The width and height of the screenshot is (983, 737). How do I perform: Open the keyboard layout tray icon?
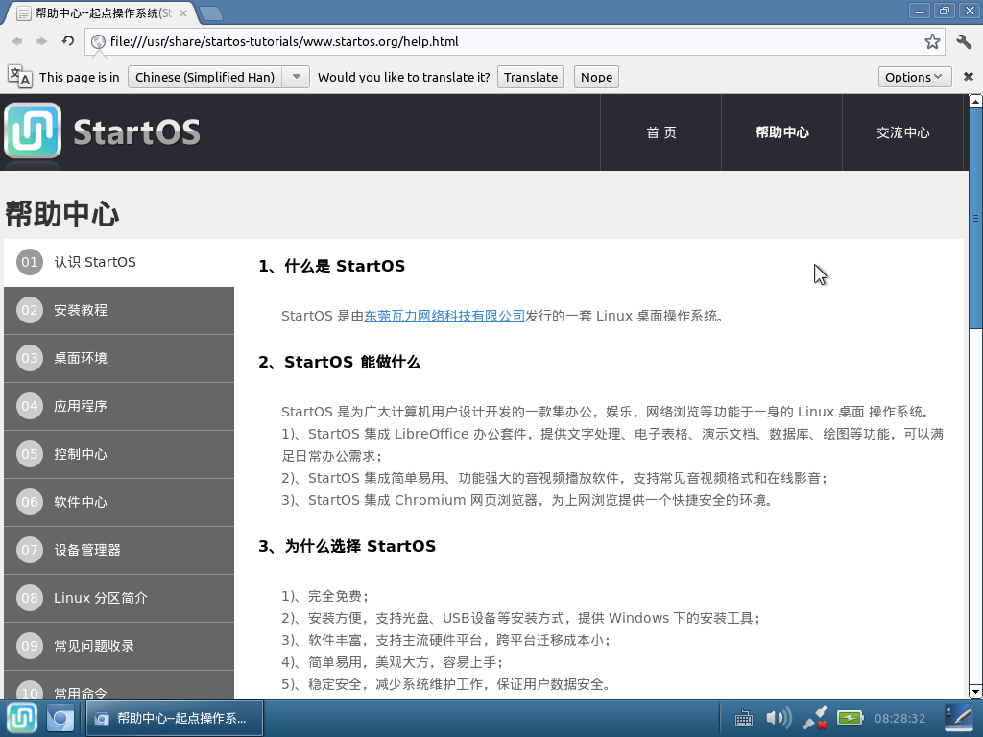point(744,718)
